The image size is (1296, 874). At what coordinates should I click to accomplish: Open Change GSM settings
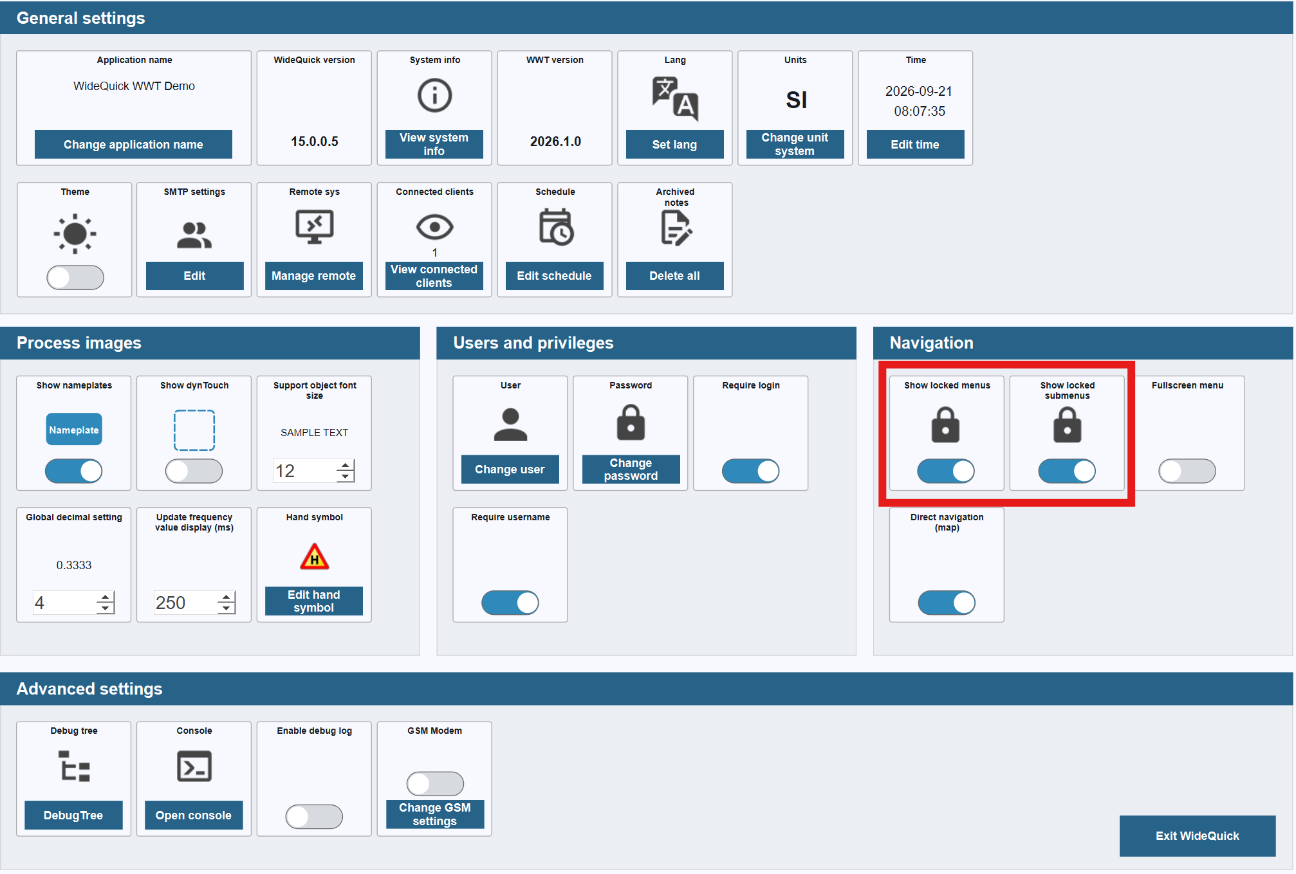pos(435,815)
